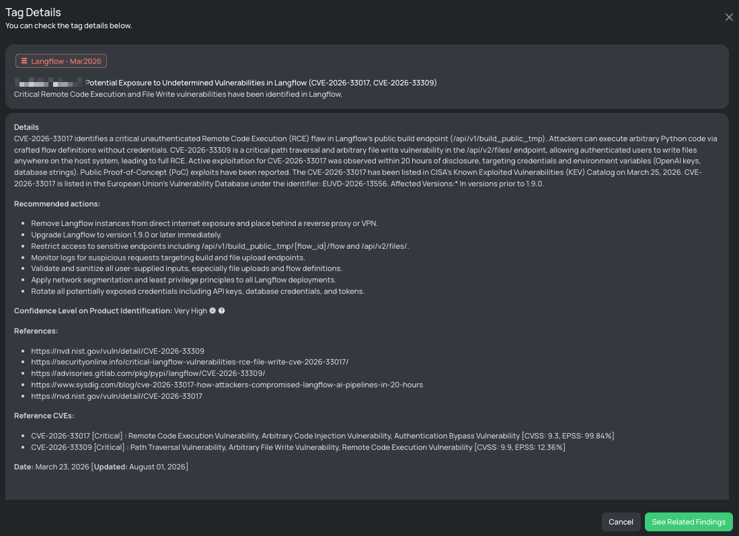Open the advisories.gitlab.com Langflow advisory link
The width and height of the screenshot is (739, 536).
(x=148, y=373)
